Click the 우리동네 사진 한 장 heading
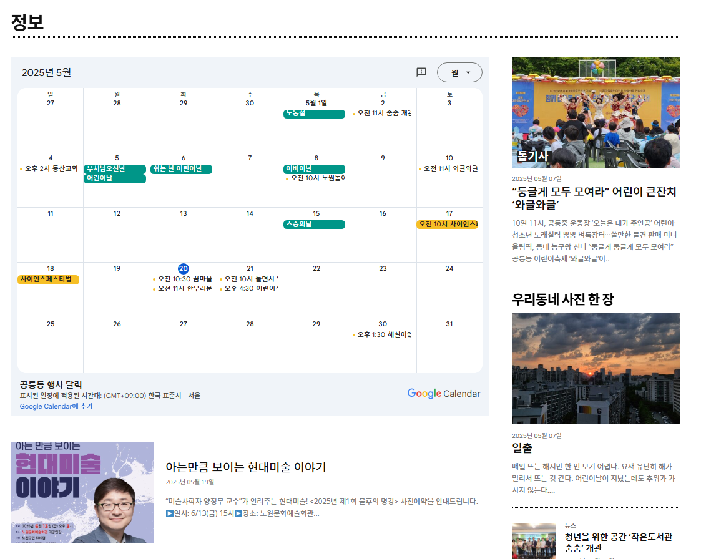Screen dimensions: 701x559 click(x=563, y=299)
